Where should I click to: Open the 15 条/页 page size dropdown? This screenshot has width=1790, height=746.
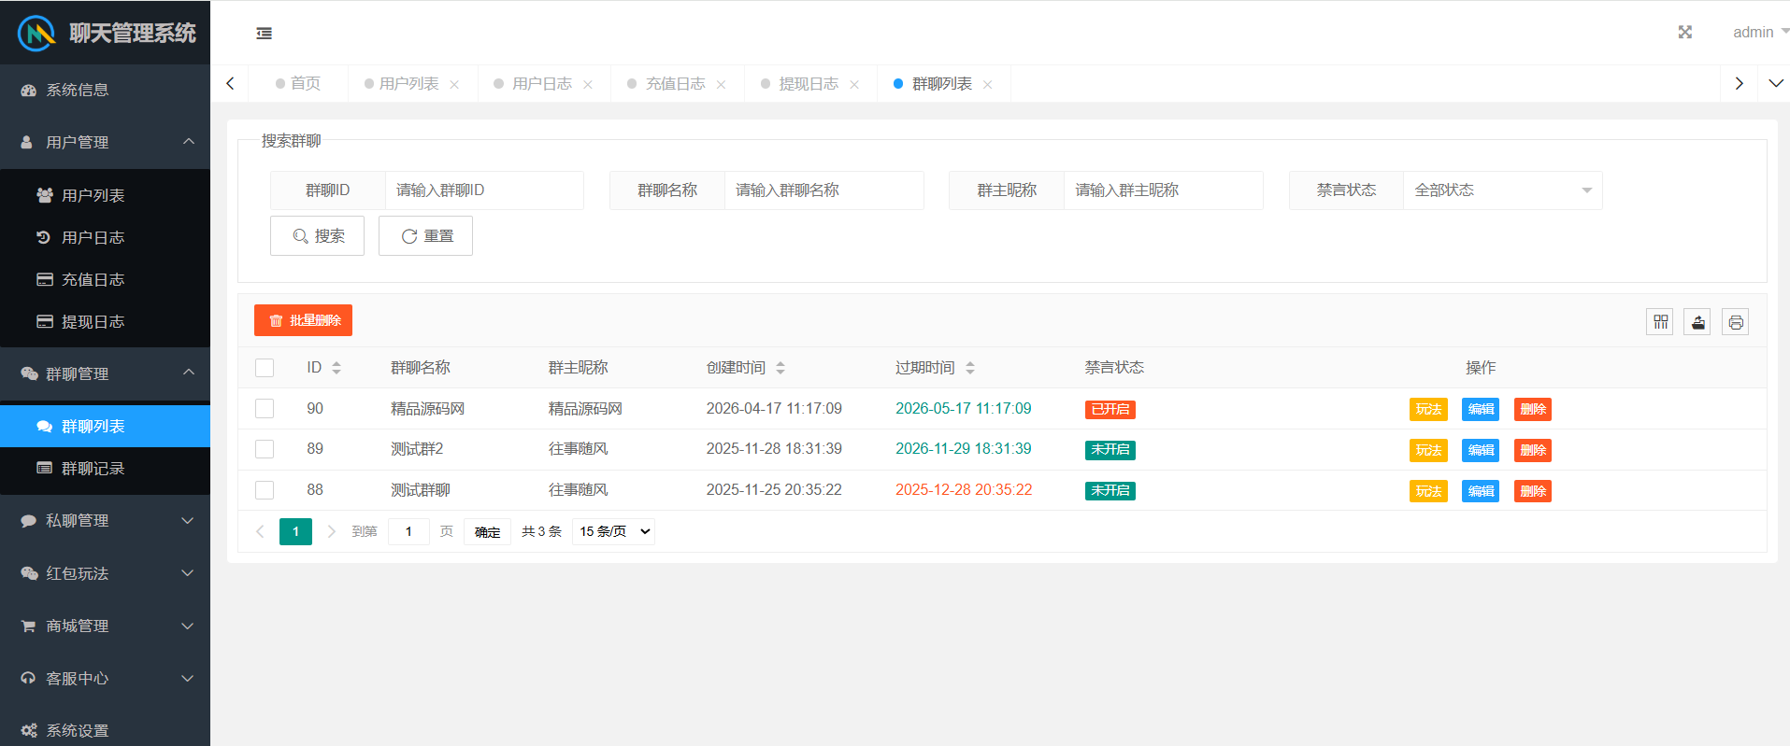[613, 531]
